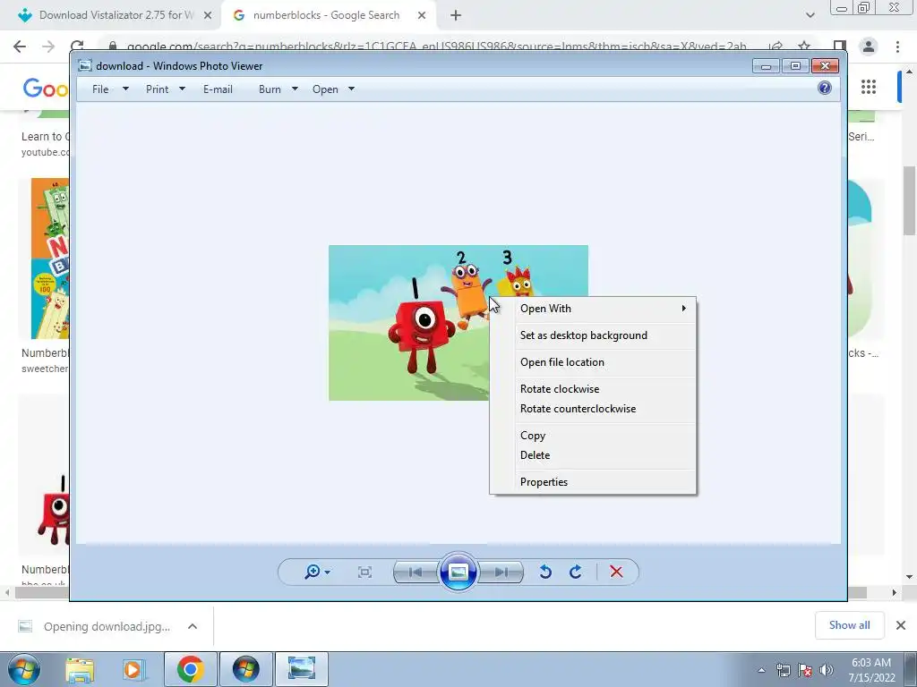Click Chrome tab search chevron
The height and width of the screenshot is (687, 917).
(x=810, y=16)
